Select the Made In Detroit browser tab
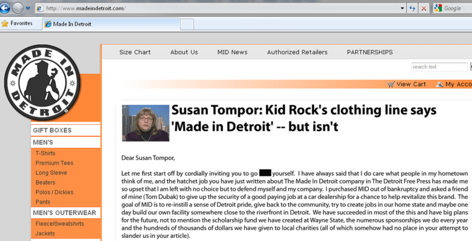 pos(111,24)
